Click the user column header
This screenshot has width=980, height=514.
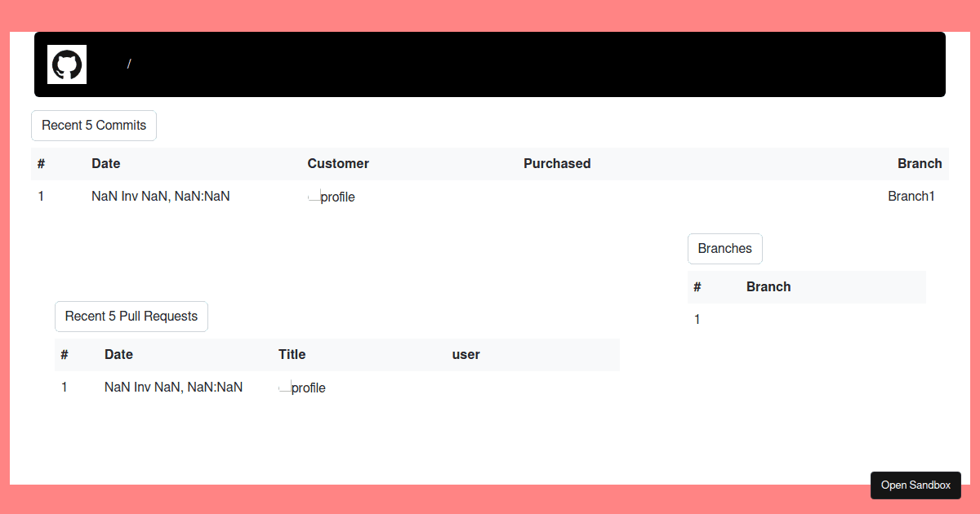coord(466,355)
